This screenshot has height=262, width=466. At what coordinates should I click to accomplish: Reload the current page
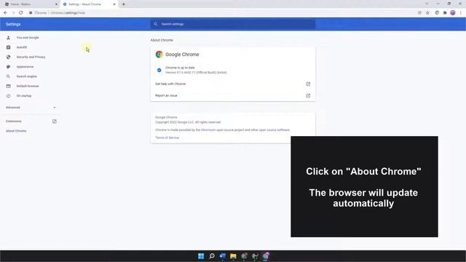click(x=21, y=13)
